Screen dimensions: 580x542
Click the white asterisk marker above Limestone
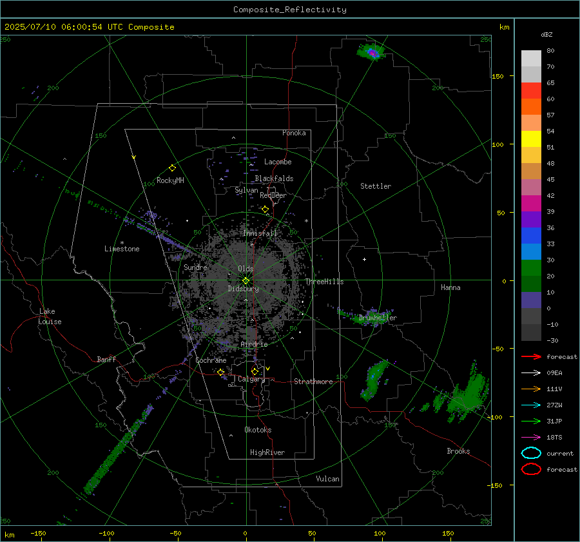122,243
